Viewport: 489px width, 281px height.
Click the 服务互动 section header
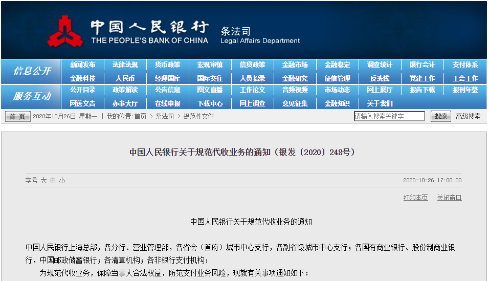tap(32, 96)
